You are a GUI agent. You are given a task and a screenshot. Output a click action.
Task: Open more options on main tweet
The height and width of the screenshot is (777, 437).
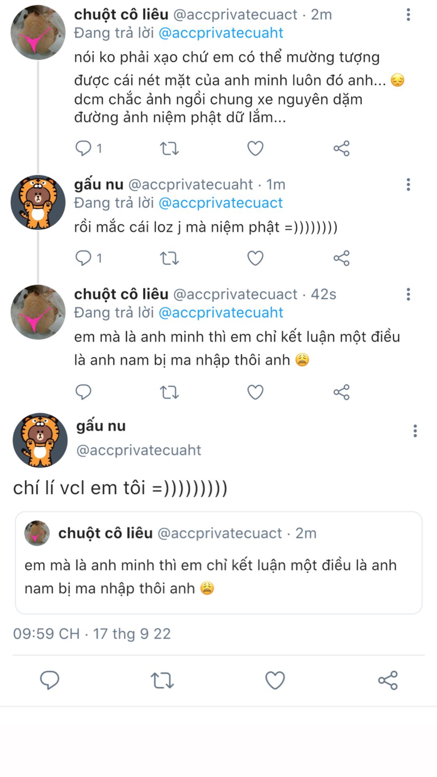[415, 431]
